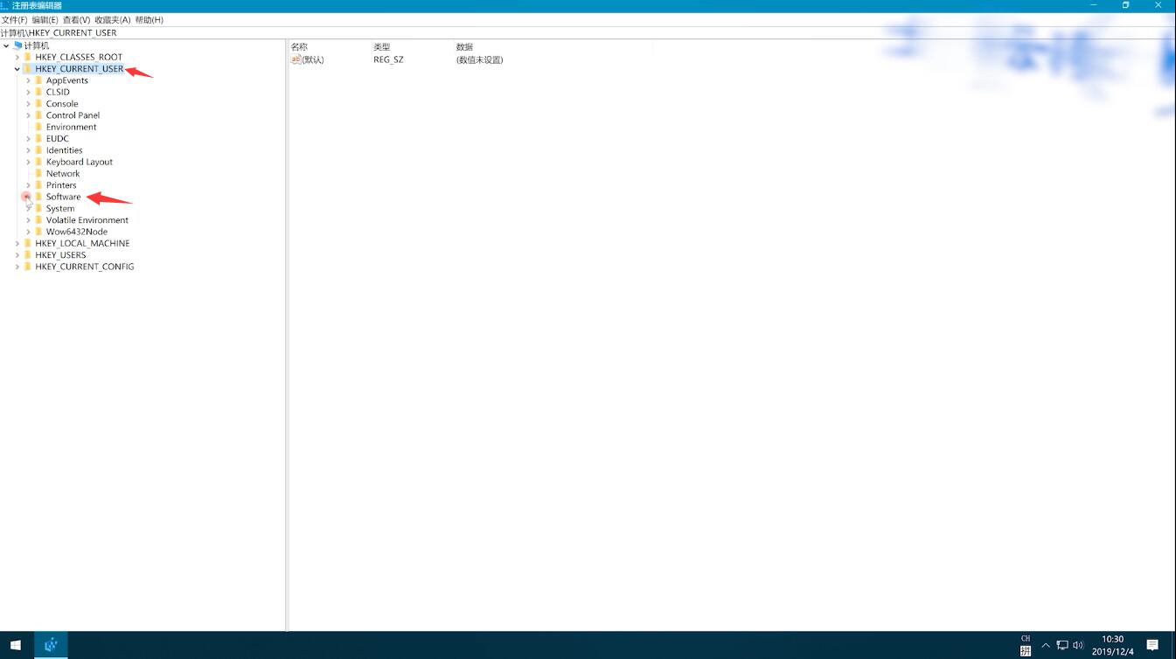The image size is (1176, 659).
Task: Select the System key label
Action: coord(60,209)
